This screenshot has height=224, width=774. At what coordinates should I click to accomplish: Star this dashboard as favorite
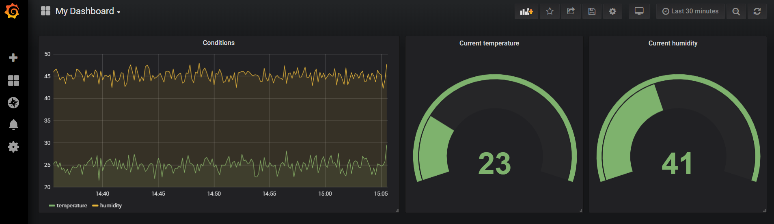(550, 11)
